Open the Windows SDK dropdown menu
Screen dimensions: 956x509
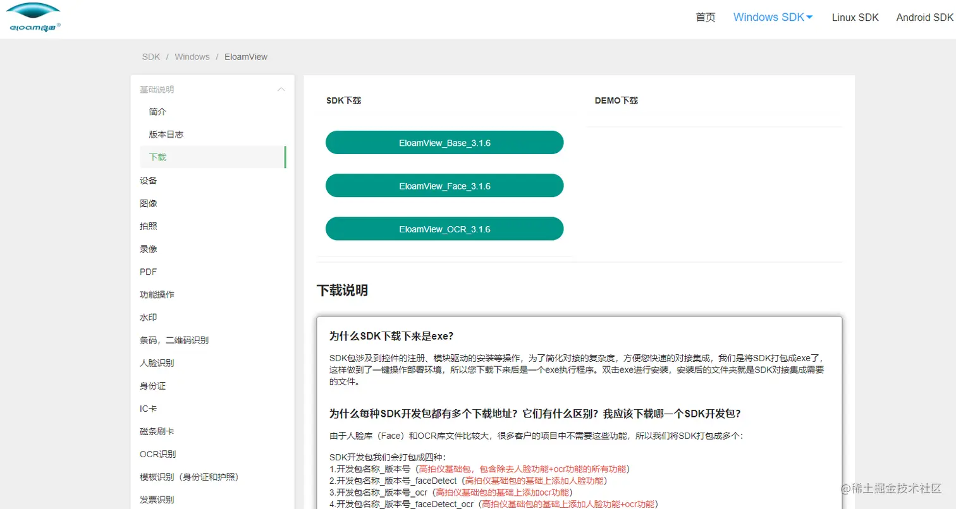[x=773, y=18]
